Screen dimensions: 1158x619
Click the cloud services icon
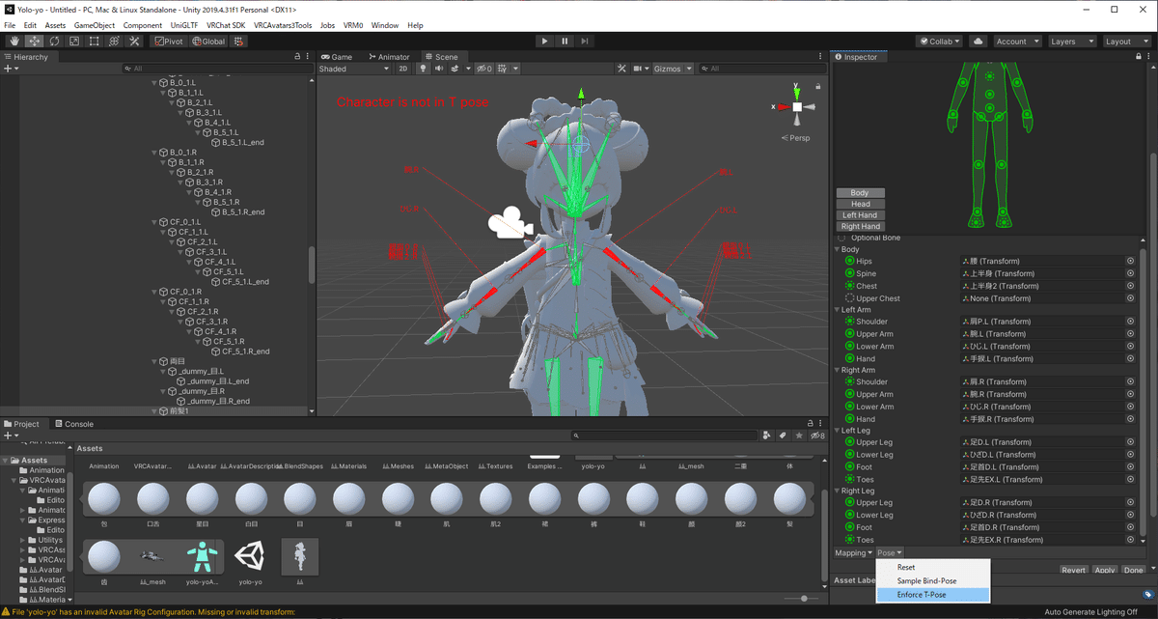[979, 42]
